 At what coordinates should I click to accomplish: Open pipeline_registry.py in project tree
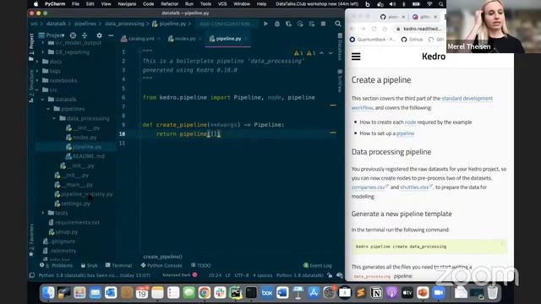click(x=84, y=194)
